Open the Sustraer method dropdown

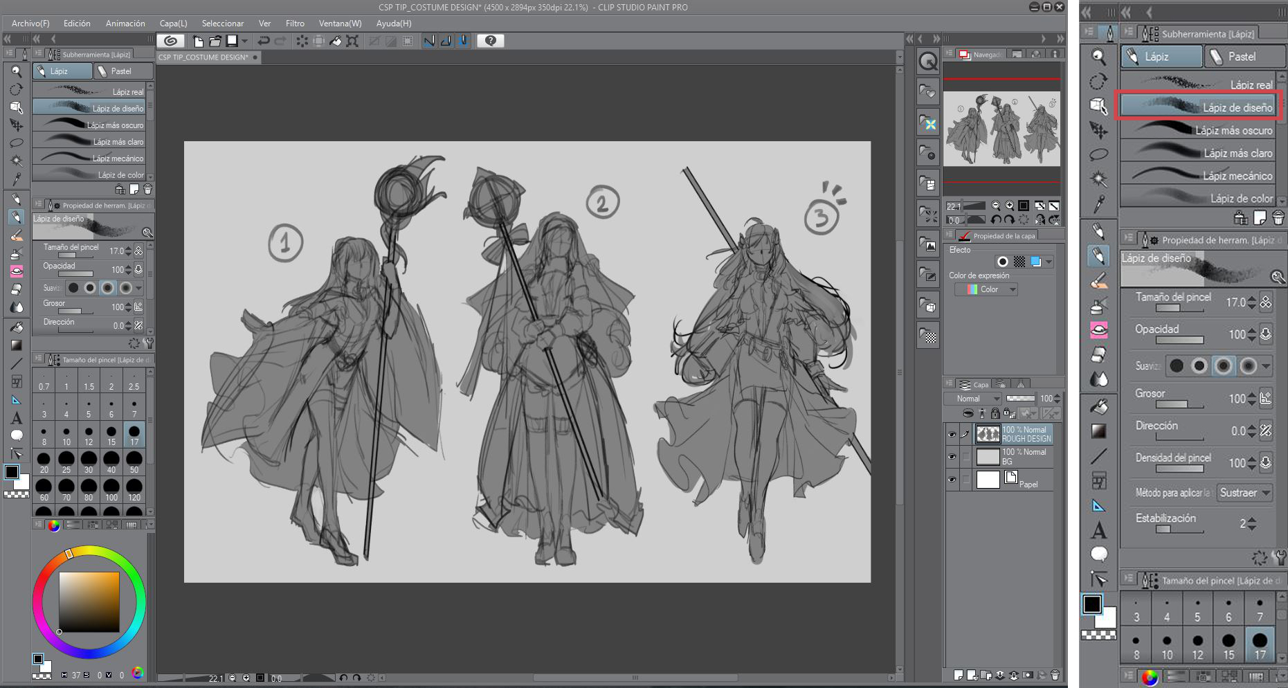pos(1244,493)
